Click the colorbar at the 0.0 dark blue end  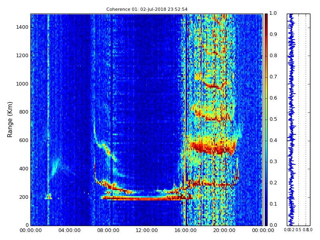click(266, 224)
